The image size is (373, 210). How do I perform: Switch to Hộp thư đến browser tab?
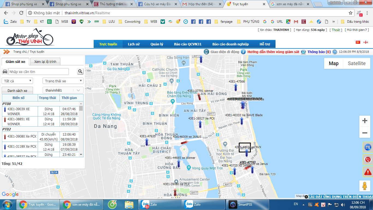point(202,4)
